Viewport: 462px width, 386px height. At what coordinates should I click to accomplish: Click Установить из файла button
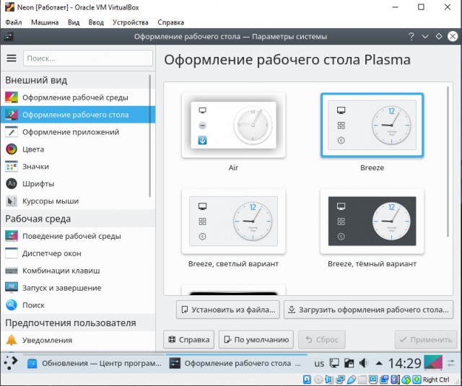[x=228, y=310]
